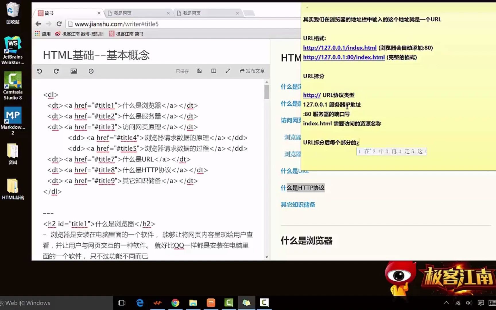Open revision history clock icon

(91, 71)
